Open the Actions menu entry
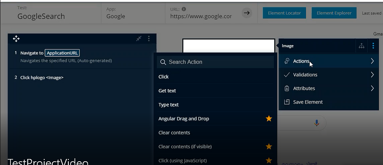 [x=329, y=61]
